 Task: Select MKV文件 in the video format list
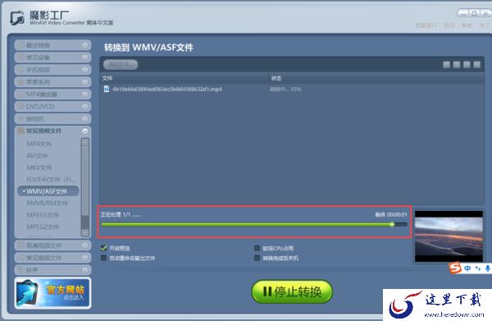tap(39, 167)
